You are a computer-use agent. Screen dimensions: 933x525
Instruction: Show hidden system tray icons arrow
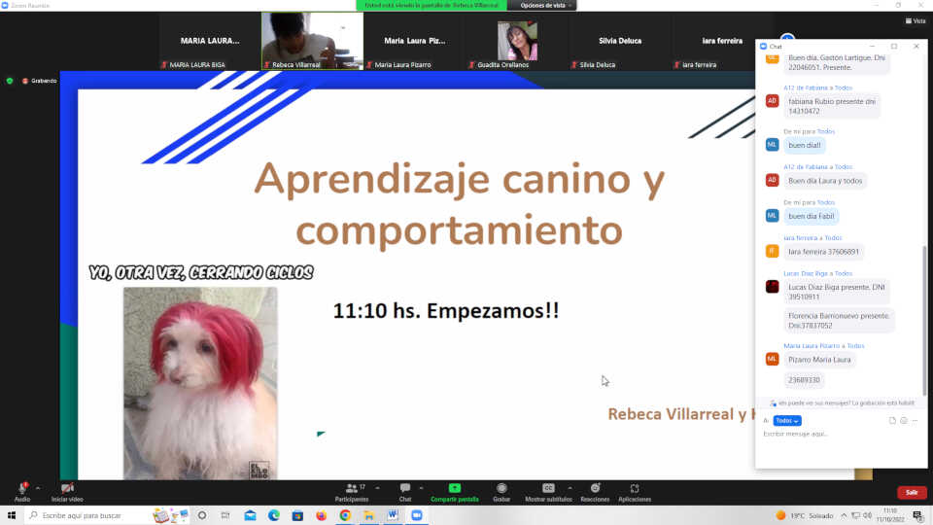click(x=844, y=515)
